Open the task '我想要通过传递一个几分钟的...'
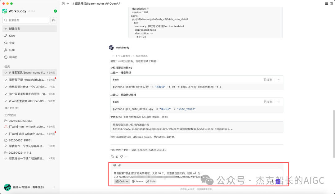The height and width of the screenshot is (194, 335). pyautogui.click(x=30, y=87)
